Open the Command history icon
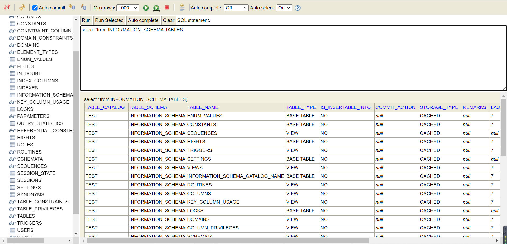Viewport: 507px width, 244px height. click(x=182, y=7)
